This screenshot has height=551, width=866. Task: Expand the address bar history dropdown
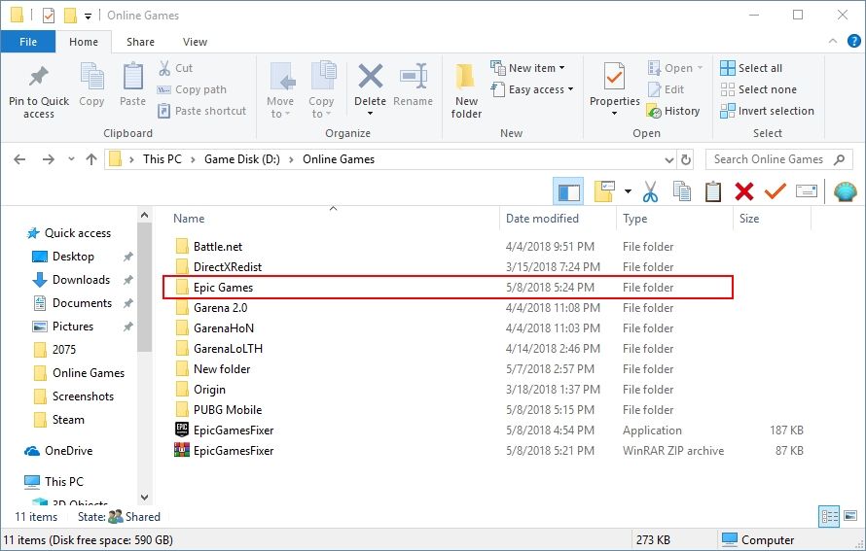point(669,160)
